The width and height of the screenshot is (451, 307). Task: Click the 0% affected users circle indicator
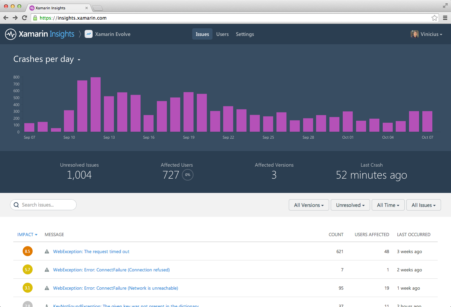tap(188, 175)
